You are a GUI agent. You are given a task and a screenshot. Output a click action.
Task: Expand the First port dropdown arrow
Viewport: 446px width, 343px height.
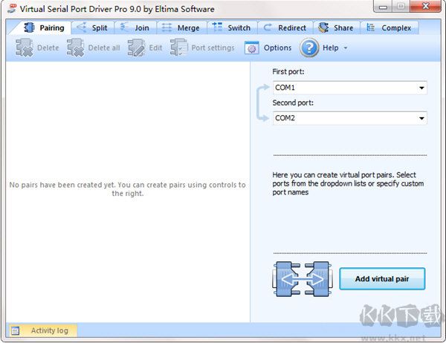point(421,88)
